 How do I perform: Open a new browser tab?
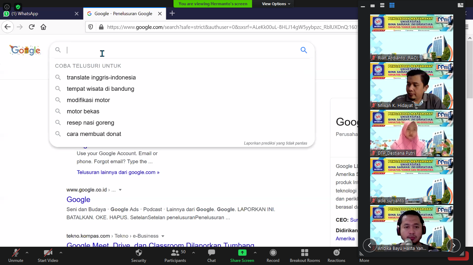[172, 13]
